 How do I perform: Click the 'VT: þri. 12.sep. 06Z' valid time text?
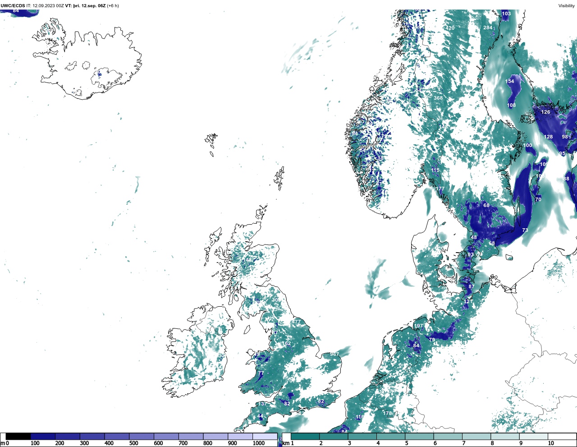[x=85, y=6]
